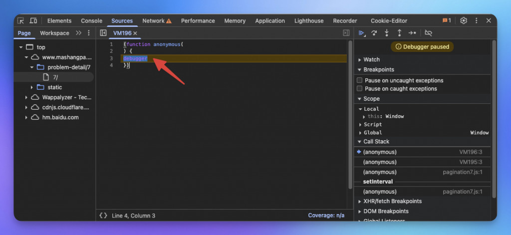Click the debugger statement in code
The height and width of the screenshot is (235, 511).
click(x=135, y=58)
